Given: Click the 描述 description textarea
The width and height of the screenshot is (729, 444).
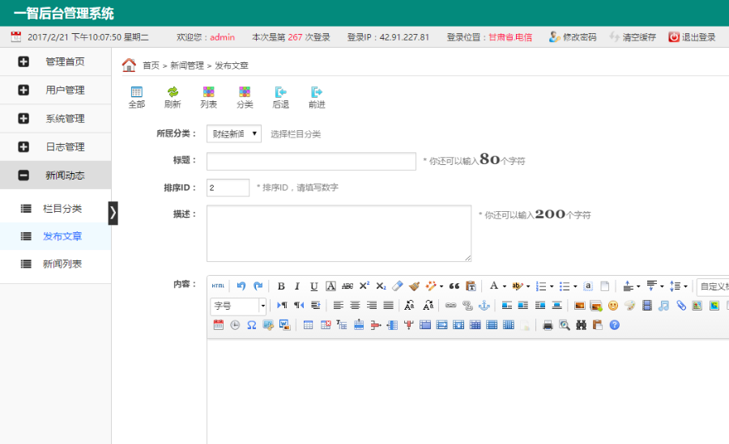Looking at the screenshot, I should click(x=339, y=233).
